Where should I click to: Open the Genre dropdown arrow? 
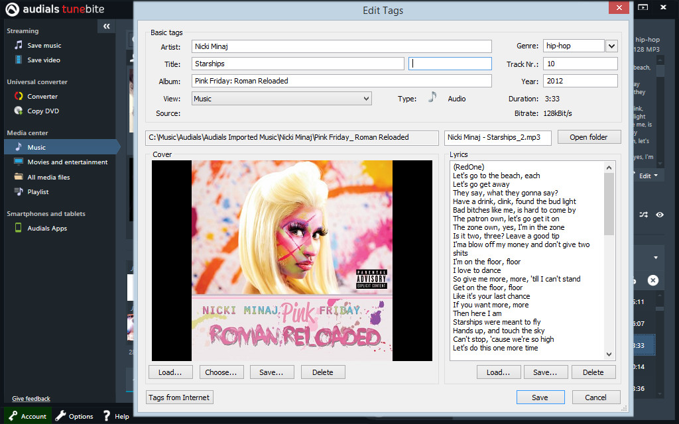click(611, 46)
